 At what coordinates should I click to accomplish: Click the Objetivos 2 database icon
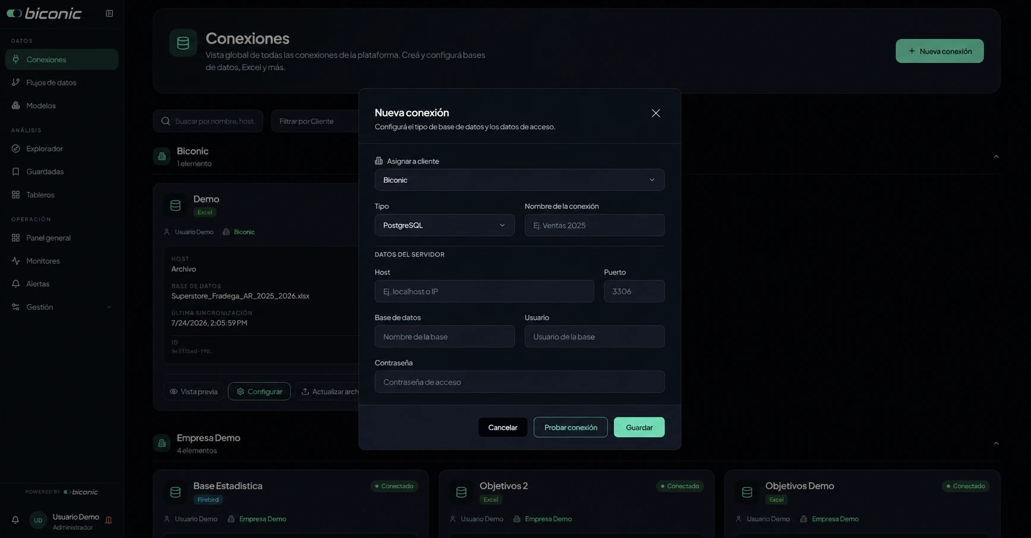(461, 492)
